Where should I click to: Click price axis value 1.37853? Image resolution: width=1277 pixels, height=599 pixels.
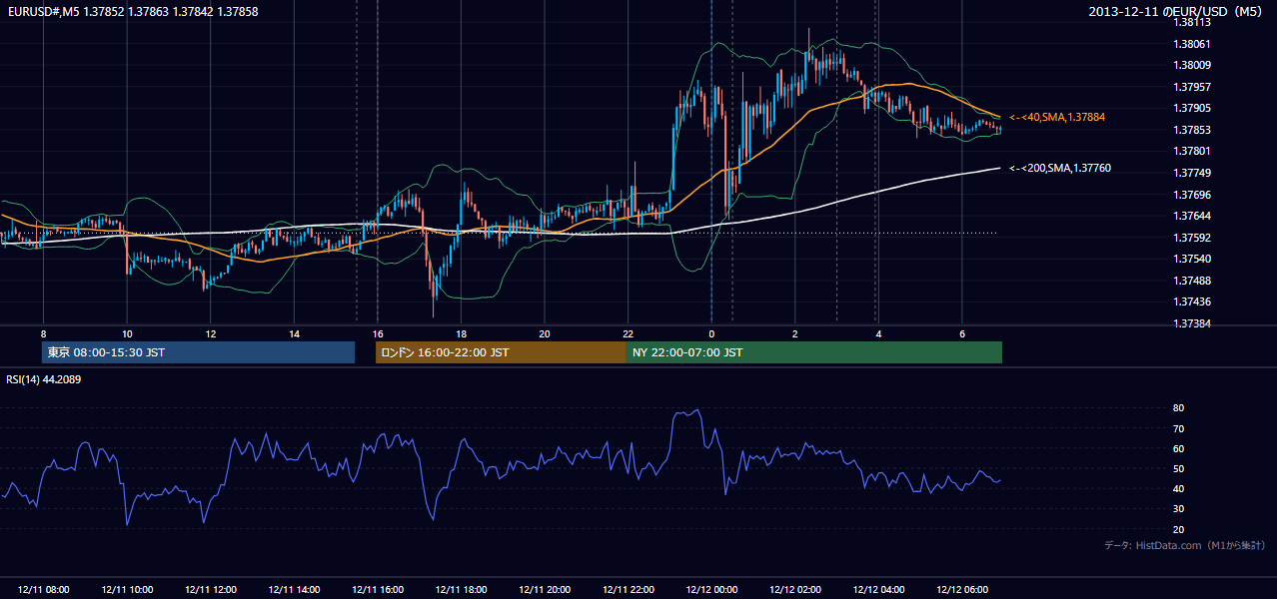point(1192,130)
